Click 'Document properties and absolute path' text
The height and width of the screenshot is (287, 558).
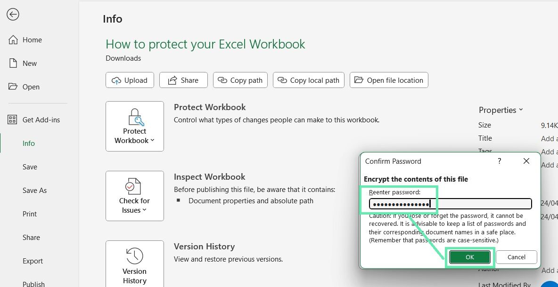click(251, 201)
